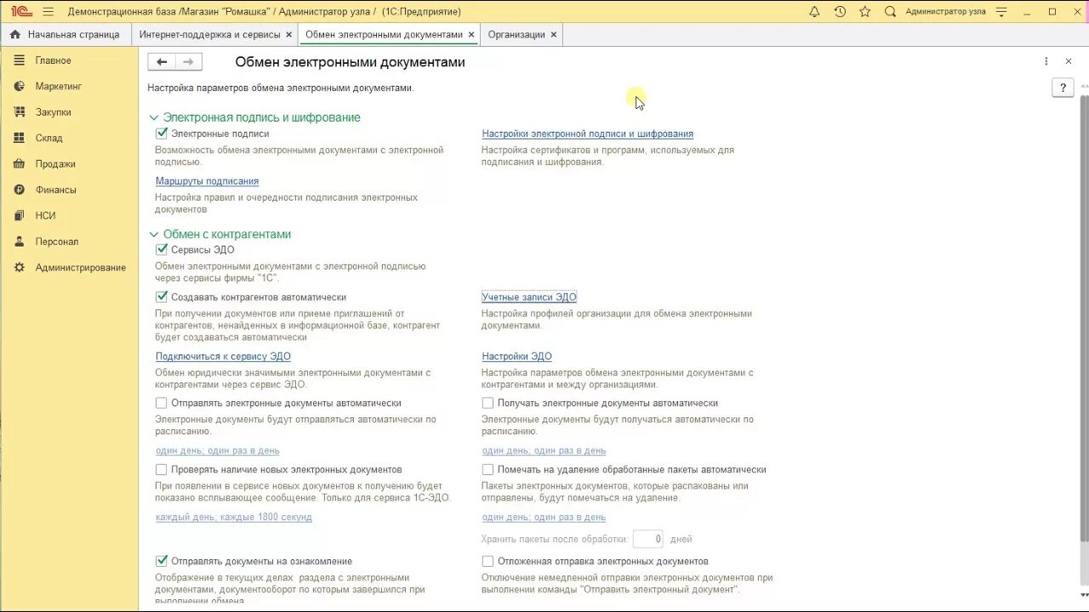Image resolution: width=1089 pixels, height=612 pixels.
Task: Open schedule link under Получать электронные документы
Action: point(544,450)
